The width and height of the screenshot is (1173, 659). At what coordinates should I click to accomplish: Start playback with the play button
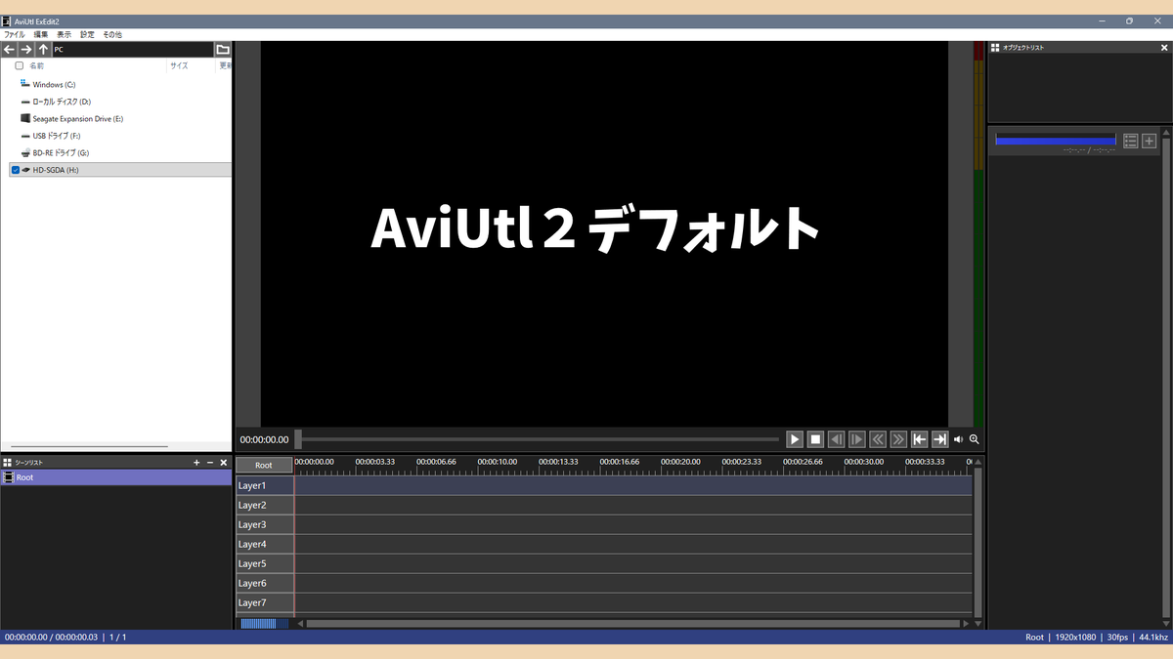coord(795,439)
